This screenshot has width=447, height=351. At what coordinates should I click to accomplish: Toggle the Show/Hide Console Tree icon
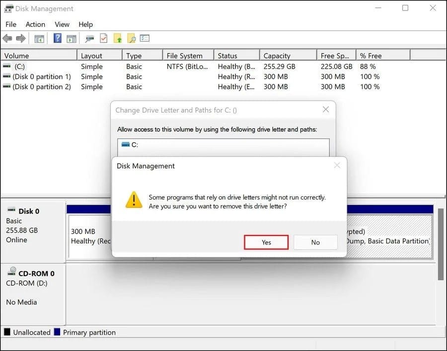click(40, 38)
